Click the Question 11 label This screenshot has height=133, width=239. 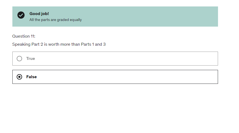point(24,36)
